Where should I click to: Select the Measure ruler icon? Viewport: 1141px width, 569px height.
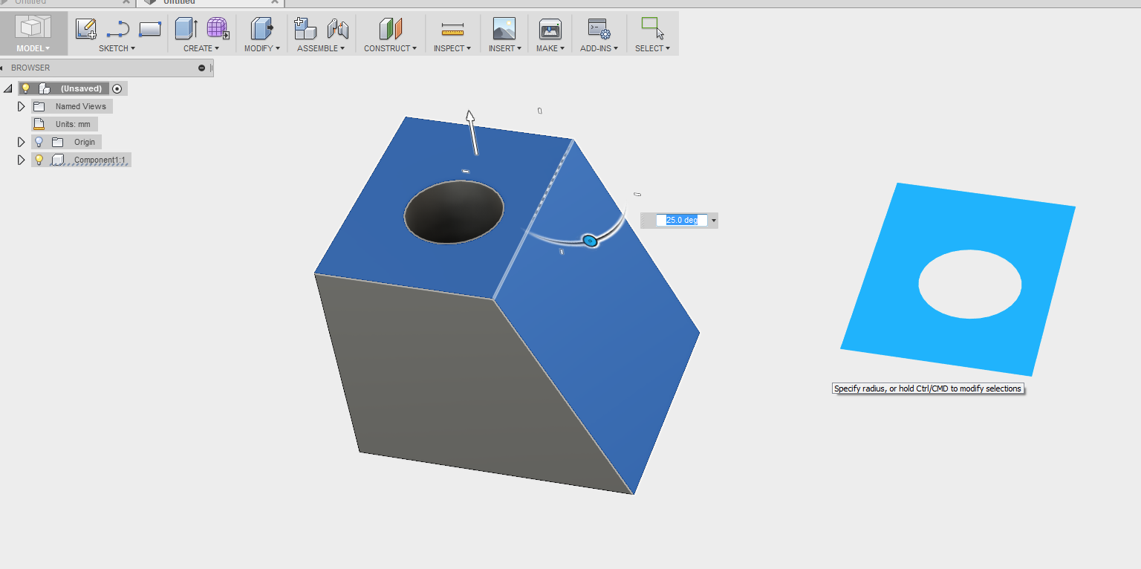pyautogui.click(x=452, y=30)
